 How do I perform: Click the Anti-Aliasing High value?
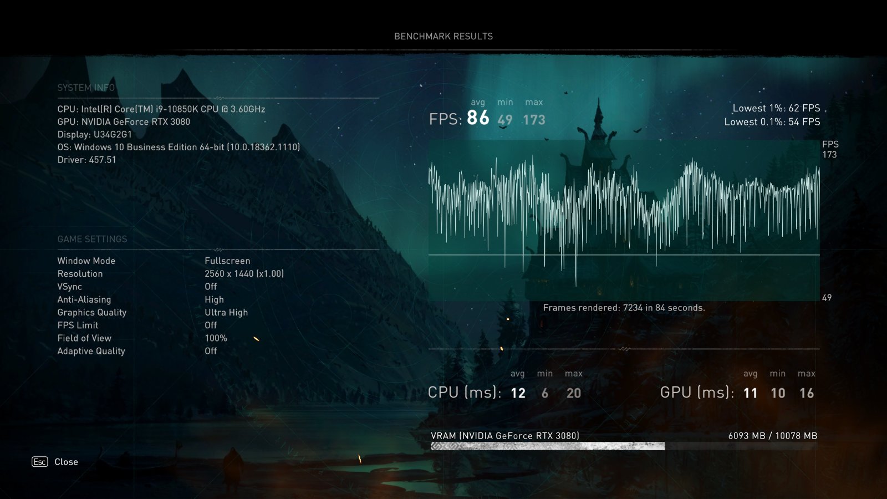214,299
